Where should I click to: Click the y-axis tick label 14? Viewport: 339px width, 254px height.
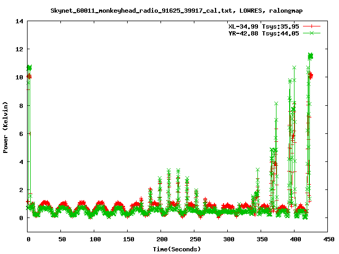click(x=20, y=21)
